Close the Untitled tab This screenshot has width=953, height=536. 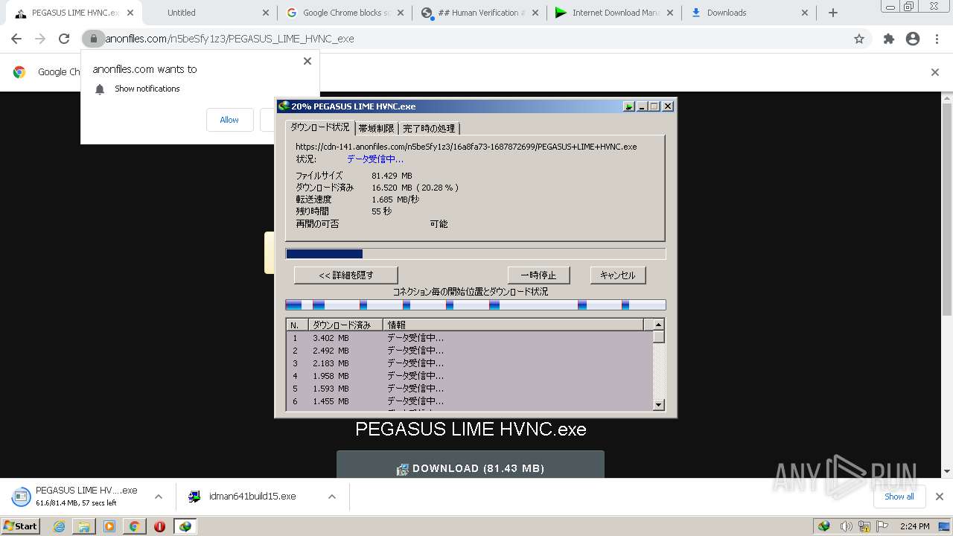click(x=267, y=13)
